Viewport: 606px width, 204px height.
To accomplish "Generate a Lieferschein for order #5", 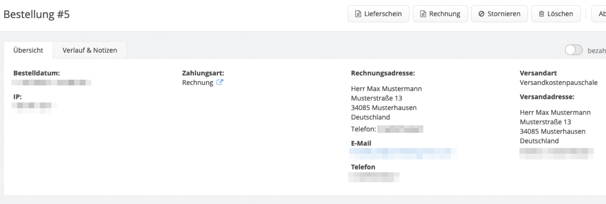I will [378, 13].
